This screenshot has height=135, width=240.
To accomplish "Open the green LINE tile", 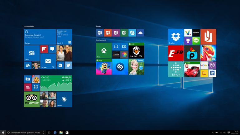I will [x=196, y=41].
